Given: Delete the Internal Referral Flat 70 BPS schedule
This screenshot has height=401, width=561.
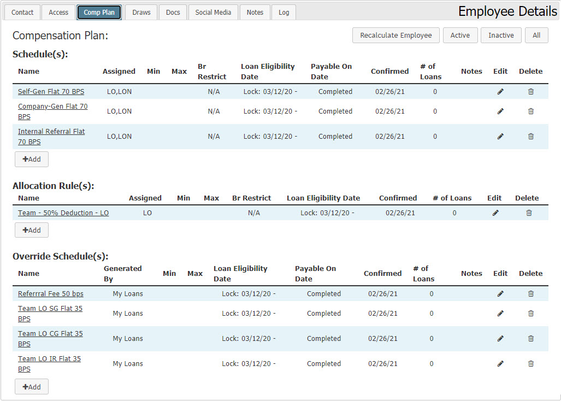Looking at the screenshot, I should pos(530,136).
